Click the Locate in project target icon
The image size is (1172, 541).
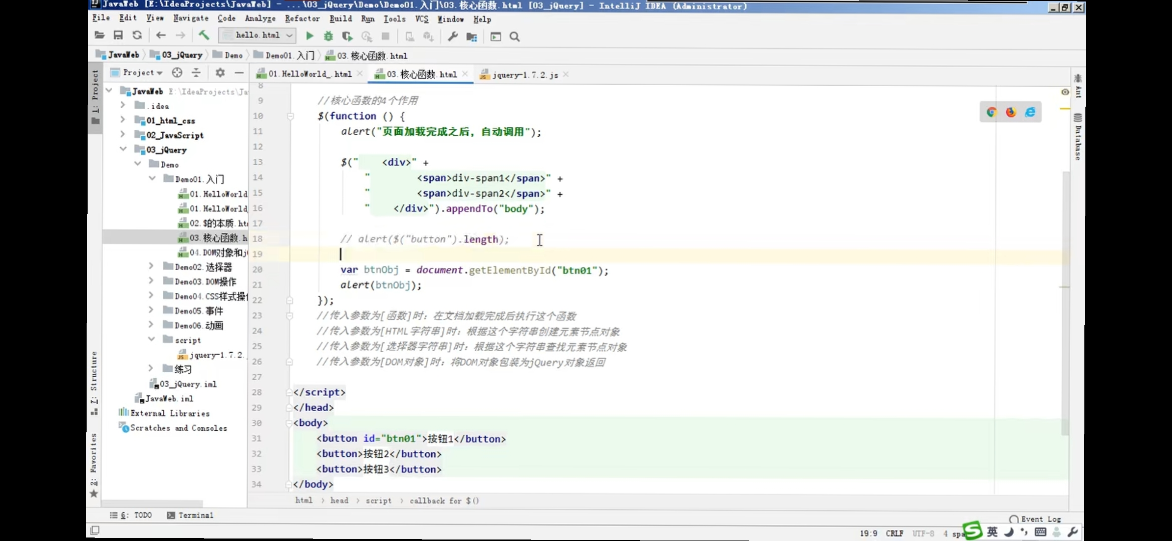point(177,73)
